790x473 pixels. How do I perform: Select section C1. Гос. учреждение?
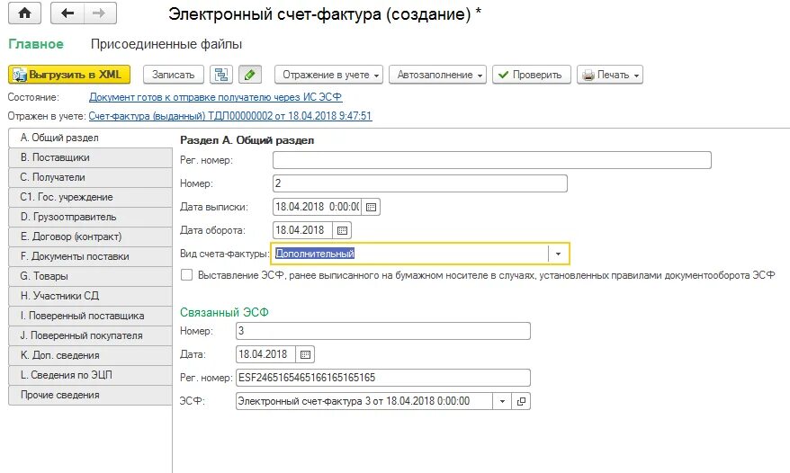click(x=91, y=197)
